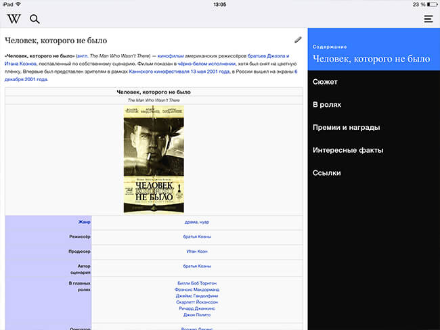Open the movie poster image
The height and width of the screenshot is (330, 440).
click(154, 159)
